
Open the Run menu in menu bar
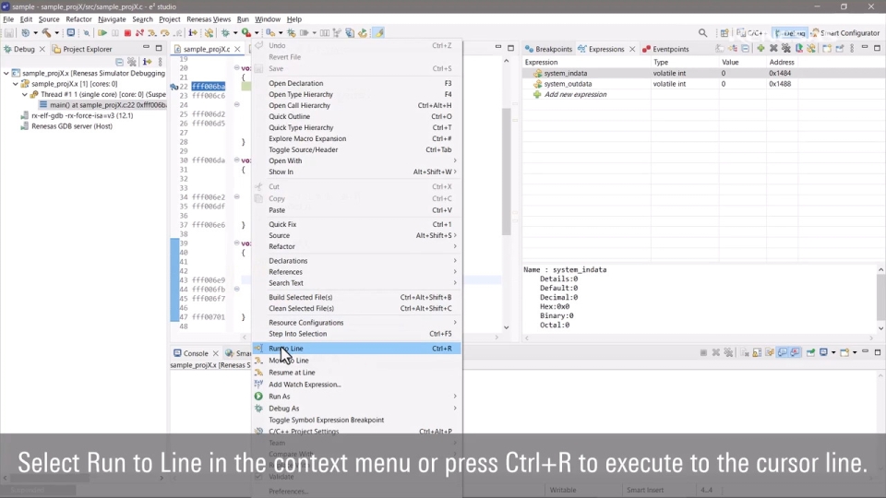click(243, 19)
